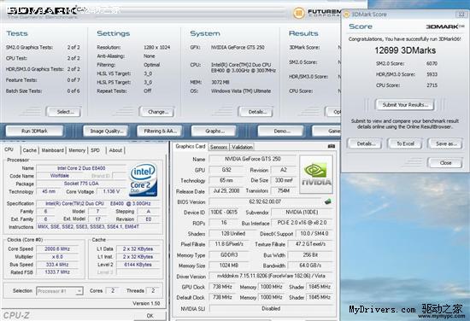The height and width of the screenshot is (321, 470).
Task: Click the GPU-Z Name field NVIDIA GeForce GTS 250
Action: click(x=252, y=159)
